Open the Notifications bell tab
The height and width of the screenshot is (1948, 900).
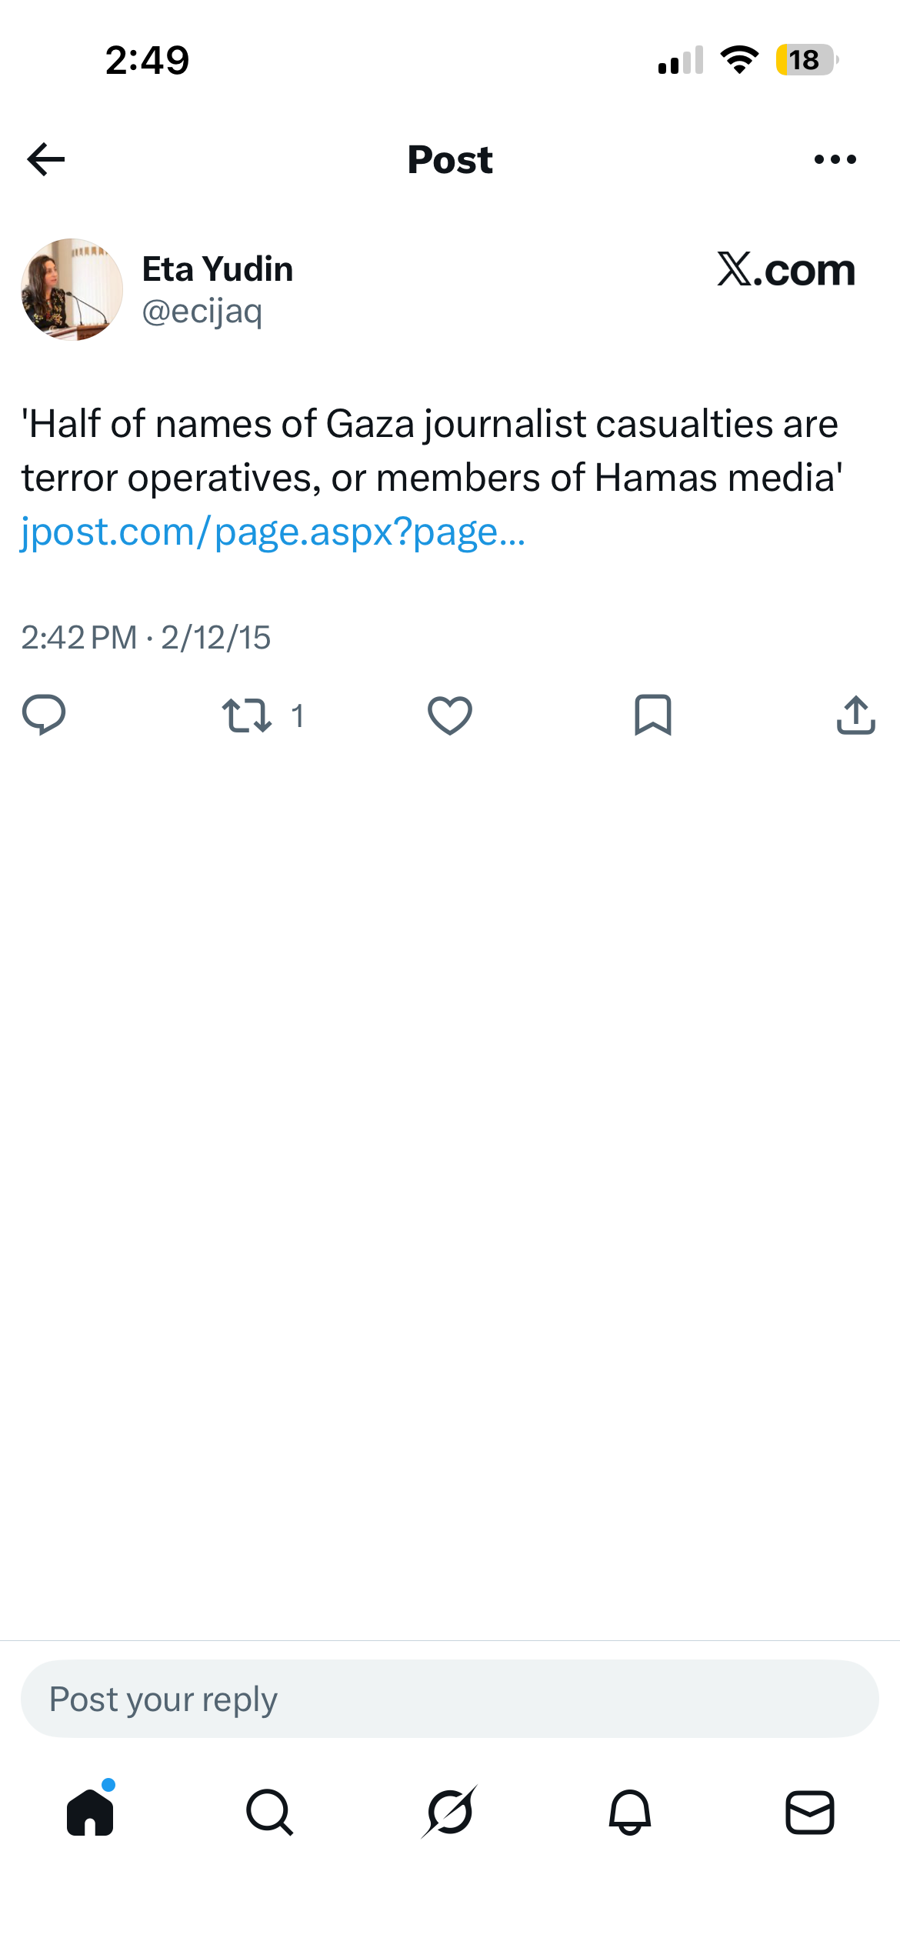click(630, 1813)
